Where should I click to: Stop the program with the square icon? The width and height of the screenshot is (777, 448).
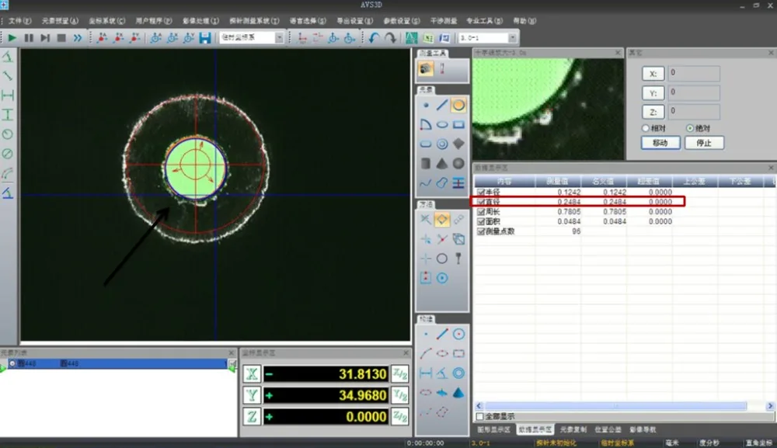tap(61, 37)
